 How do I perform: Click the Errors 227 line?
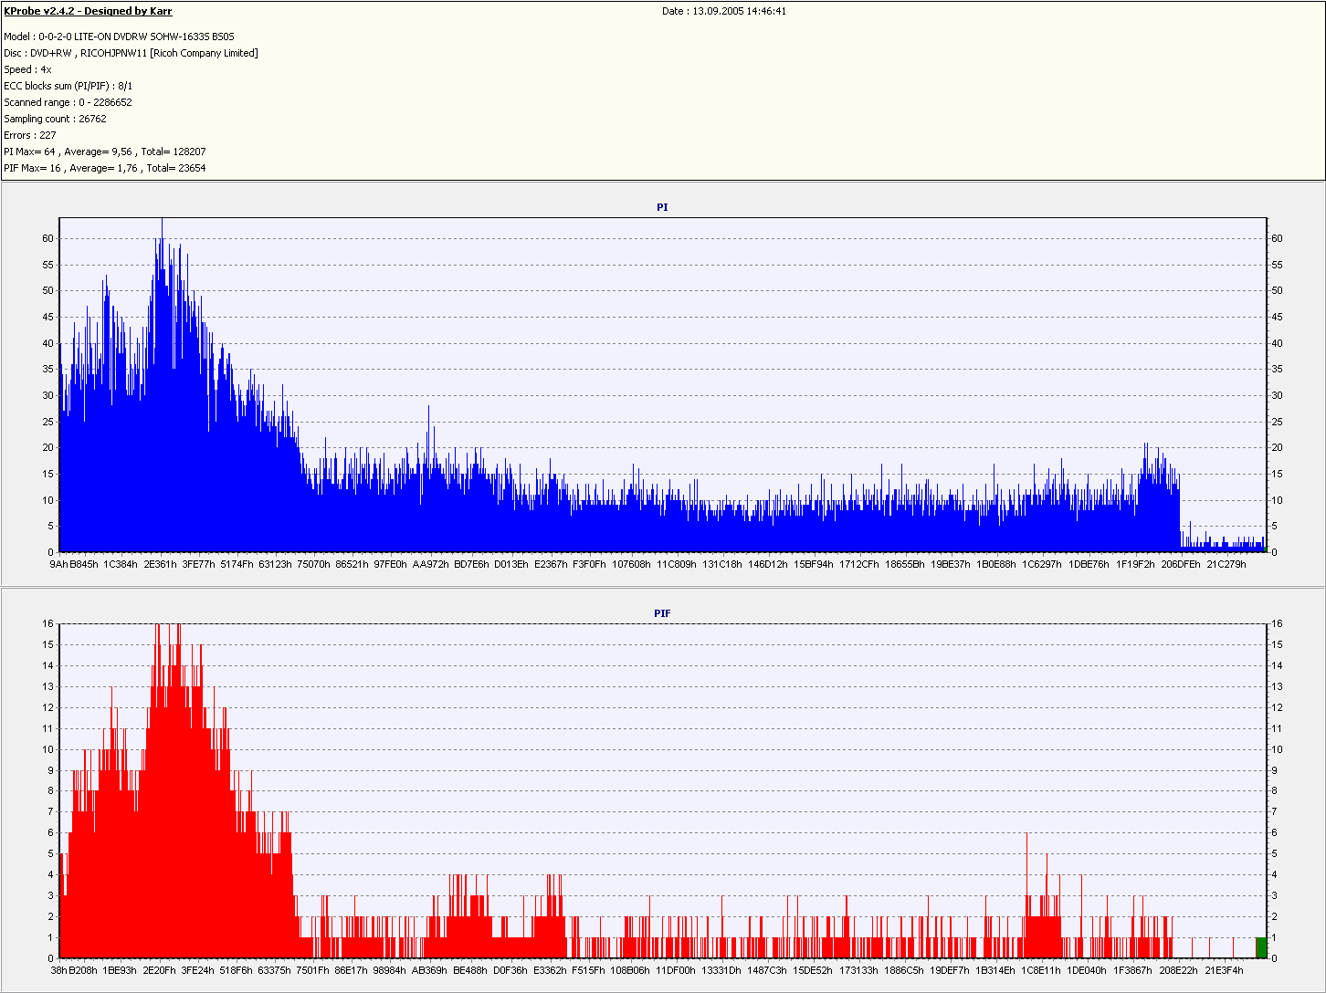[30, 135]
